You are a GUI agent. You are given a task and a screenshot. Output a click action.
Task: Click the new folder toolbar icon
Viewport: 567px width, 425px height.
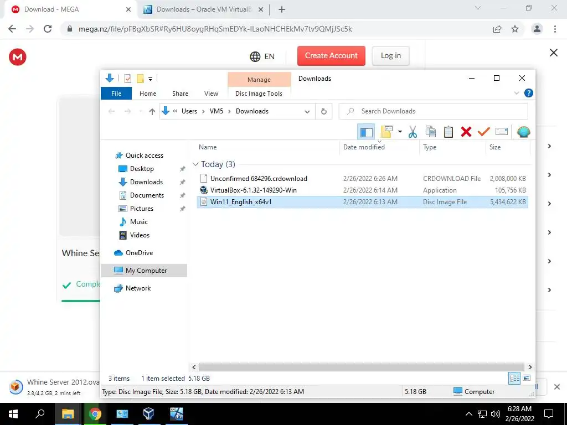[386, 132]
